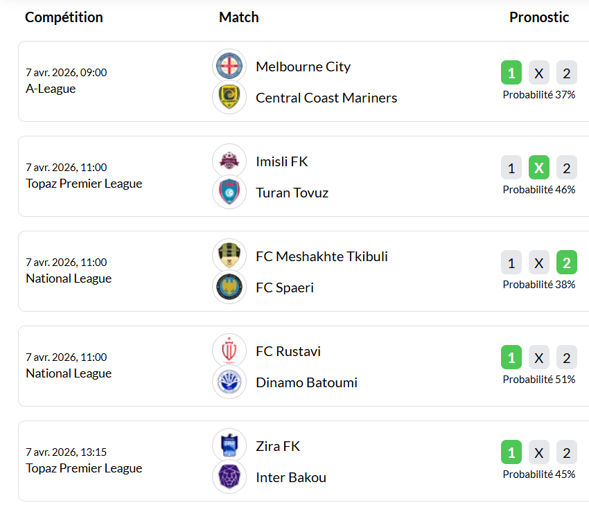Click the Central Coast Mariners logo

[229, 97]
